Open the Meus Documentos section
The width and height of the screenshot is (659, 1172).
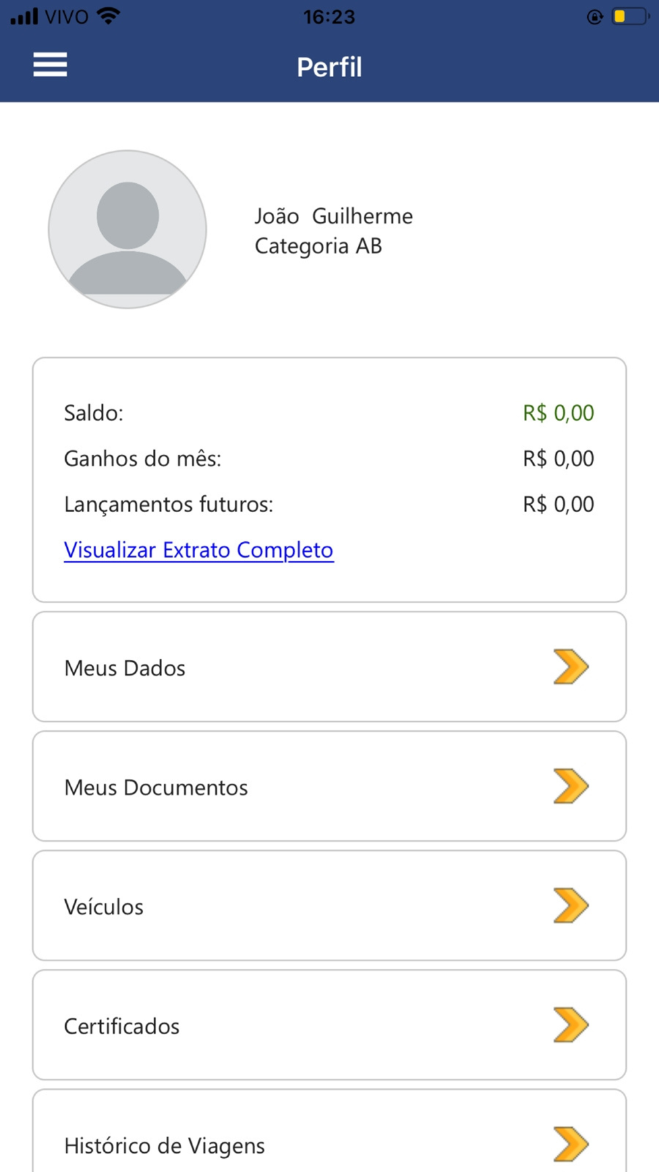point(156,787)
